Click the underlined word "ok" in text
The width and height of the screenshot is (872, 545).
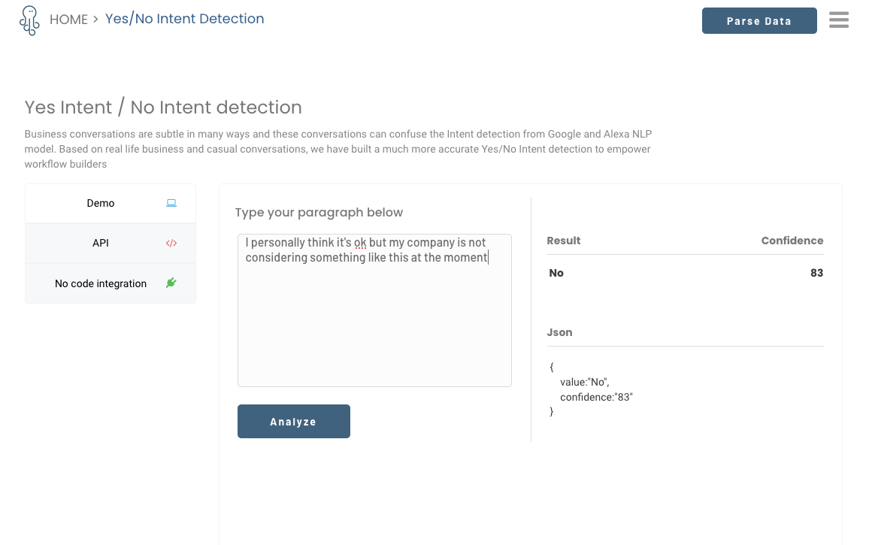coord(360,243)
